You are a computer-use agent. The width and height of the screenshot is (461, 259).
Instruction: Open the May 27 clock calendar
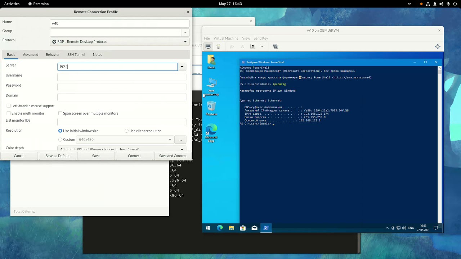230,4
